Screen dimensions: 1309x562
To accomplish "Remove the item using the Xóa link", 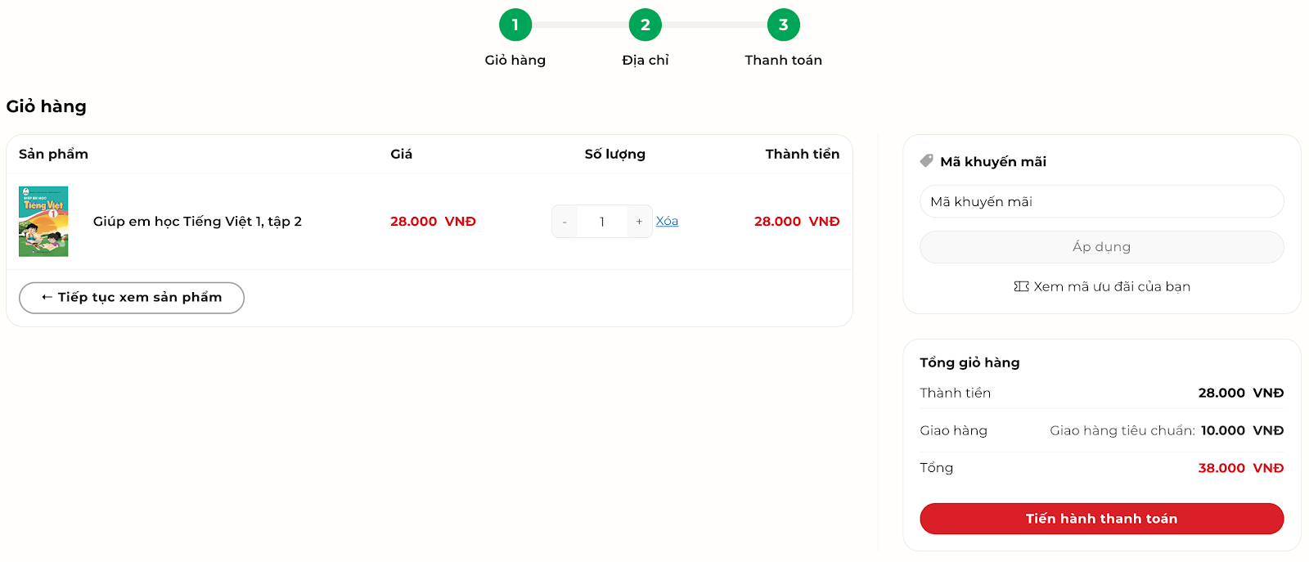I will click(x=667, y=222).
